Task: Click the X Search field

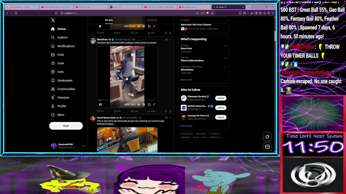Action: (204, 20)
